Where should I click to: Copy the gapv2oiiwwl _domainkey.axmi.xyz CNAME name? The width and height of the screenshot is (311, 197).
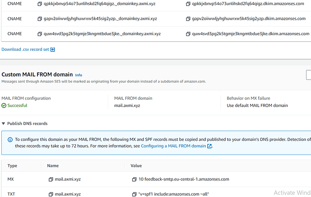[40, 19]
